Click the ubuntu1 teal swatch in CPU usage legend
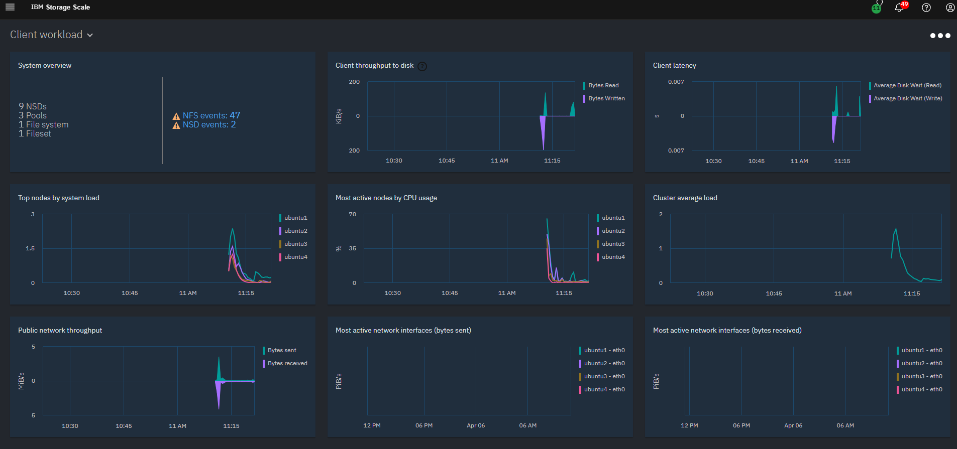This screenshot has height=449, width=957. [x=598, y=218]
